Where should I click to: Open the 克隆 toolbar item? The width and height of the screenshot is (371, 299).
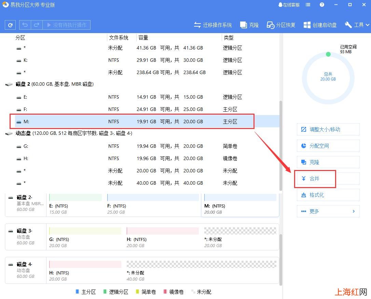249,25
